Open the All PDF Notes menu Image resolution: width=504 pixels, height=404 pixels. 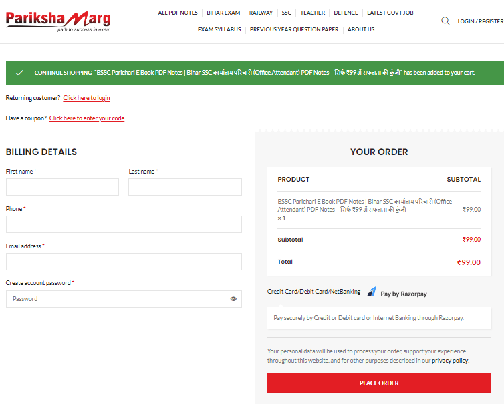pyautogui.click(x=178, y=13)
